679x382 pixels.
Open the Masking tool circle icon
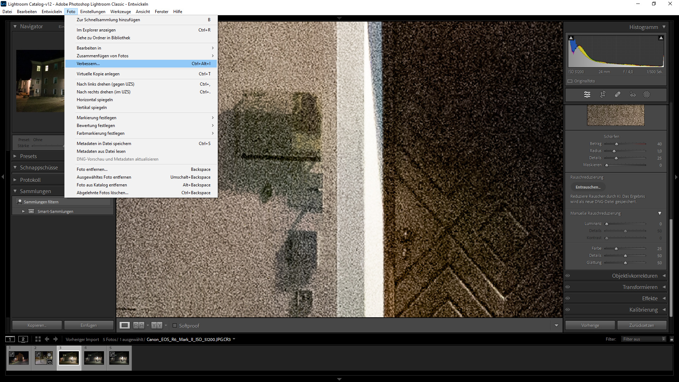tap(646, 94)
